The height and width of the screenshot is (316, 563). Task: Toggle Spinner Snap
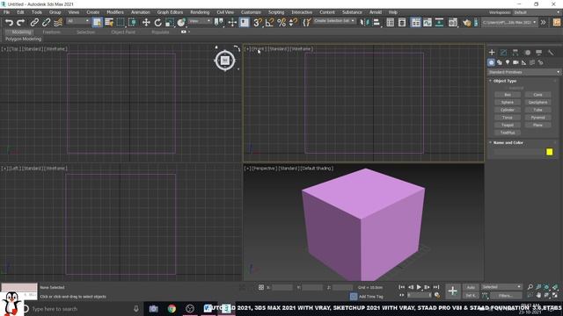pyautogui.click(x=293, y=22)
